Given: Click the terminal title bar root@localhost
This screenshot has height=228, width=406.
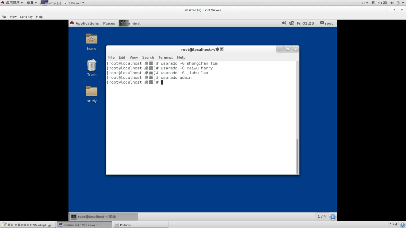Looking at the screenshot, I should tap(202, 49).
